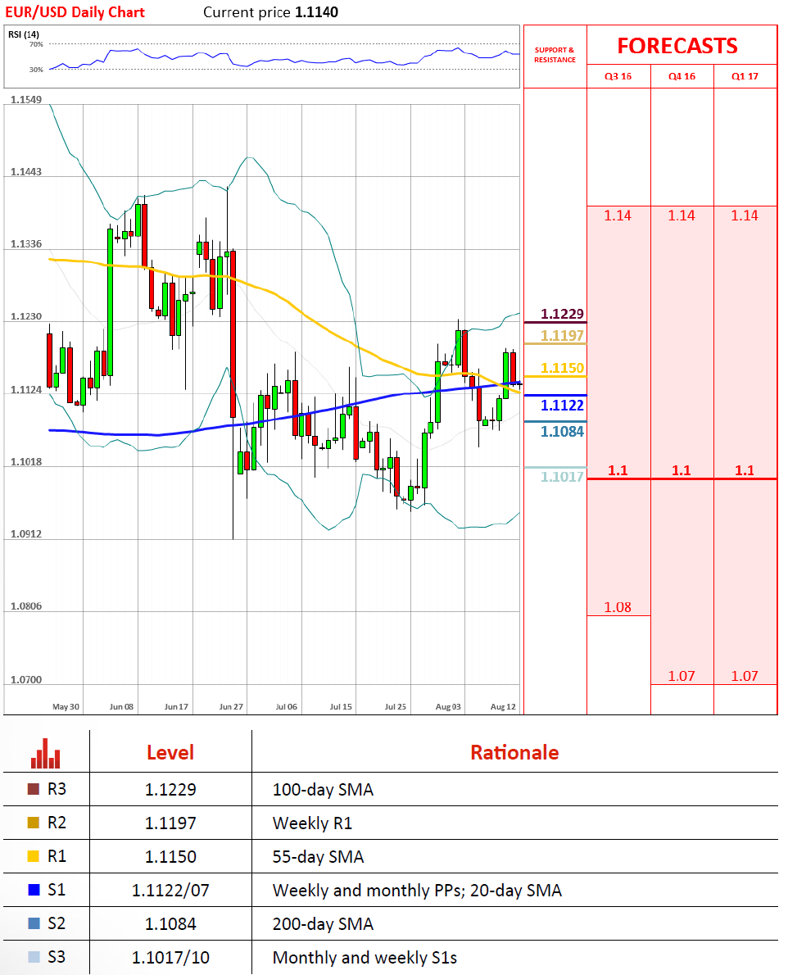Click the RSI (14) indicator label
Image resolution: width=788 pixels, height=975 pixels.
[24, 34]
